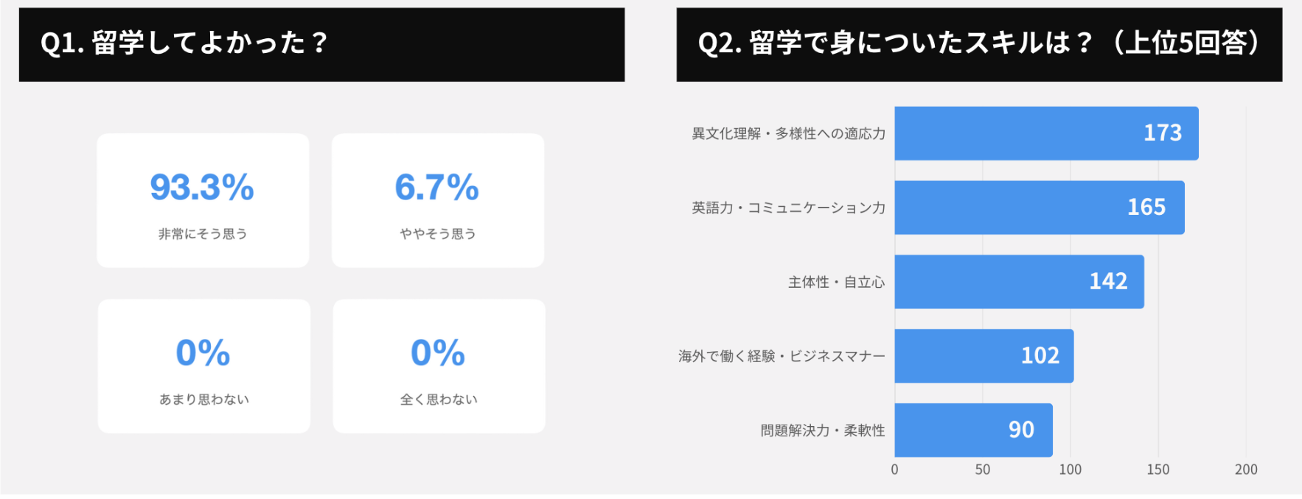Click the 主体性・自立心 axis label
This screenshot has width=1302, height=499.
836,283
